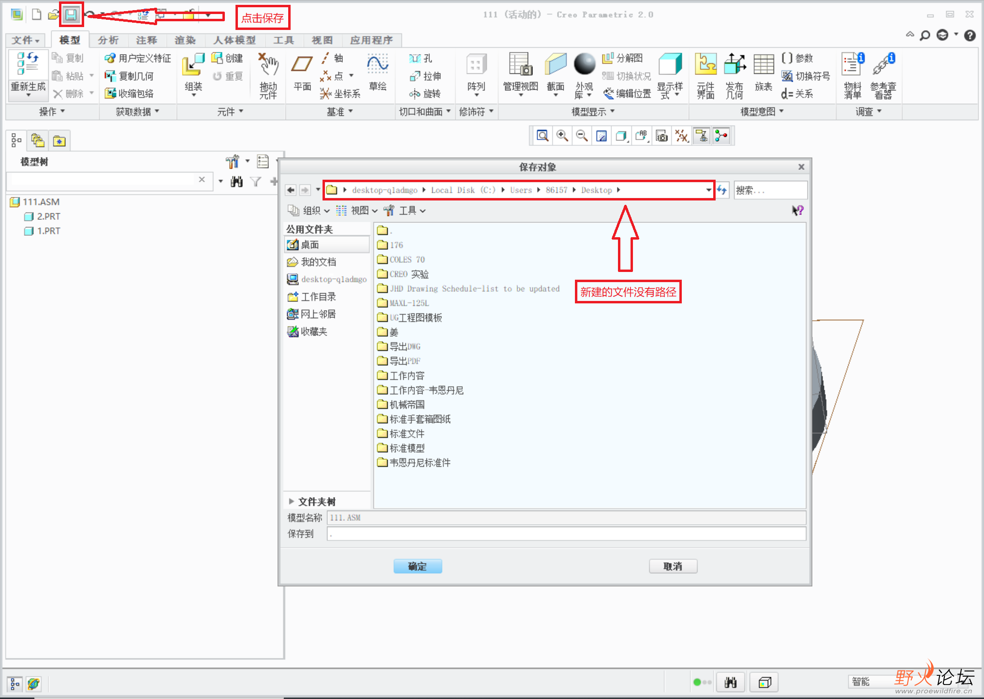Click the help question mark icon at top right
This screenshot has height=699, width=984.
[969, 35]
